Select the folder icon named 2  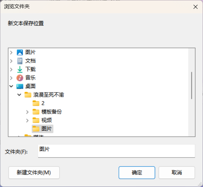[x=36, y=103]
